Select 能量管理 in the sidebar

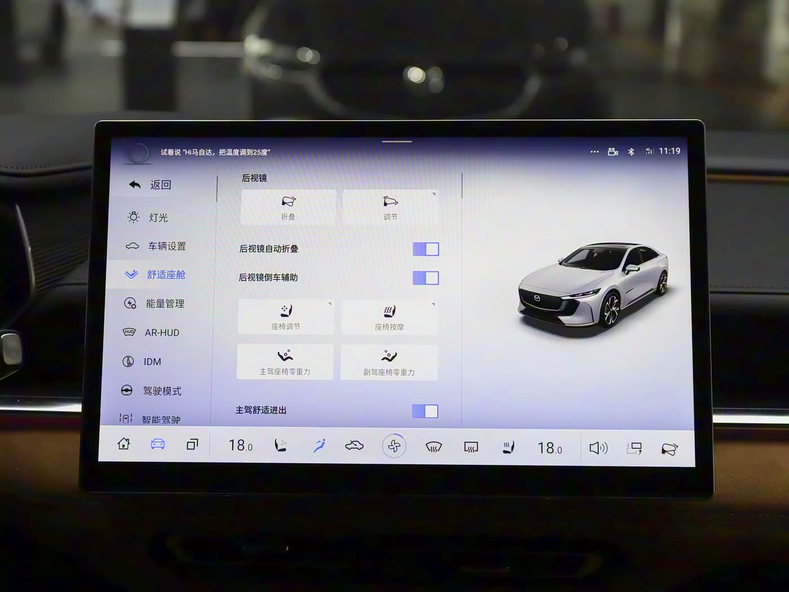click(x=165, y=304)
